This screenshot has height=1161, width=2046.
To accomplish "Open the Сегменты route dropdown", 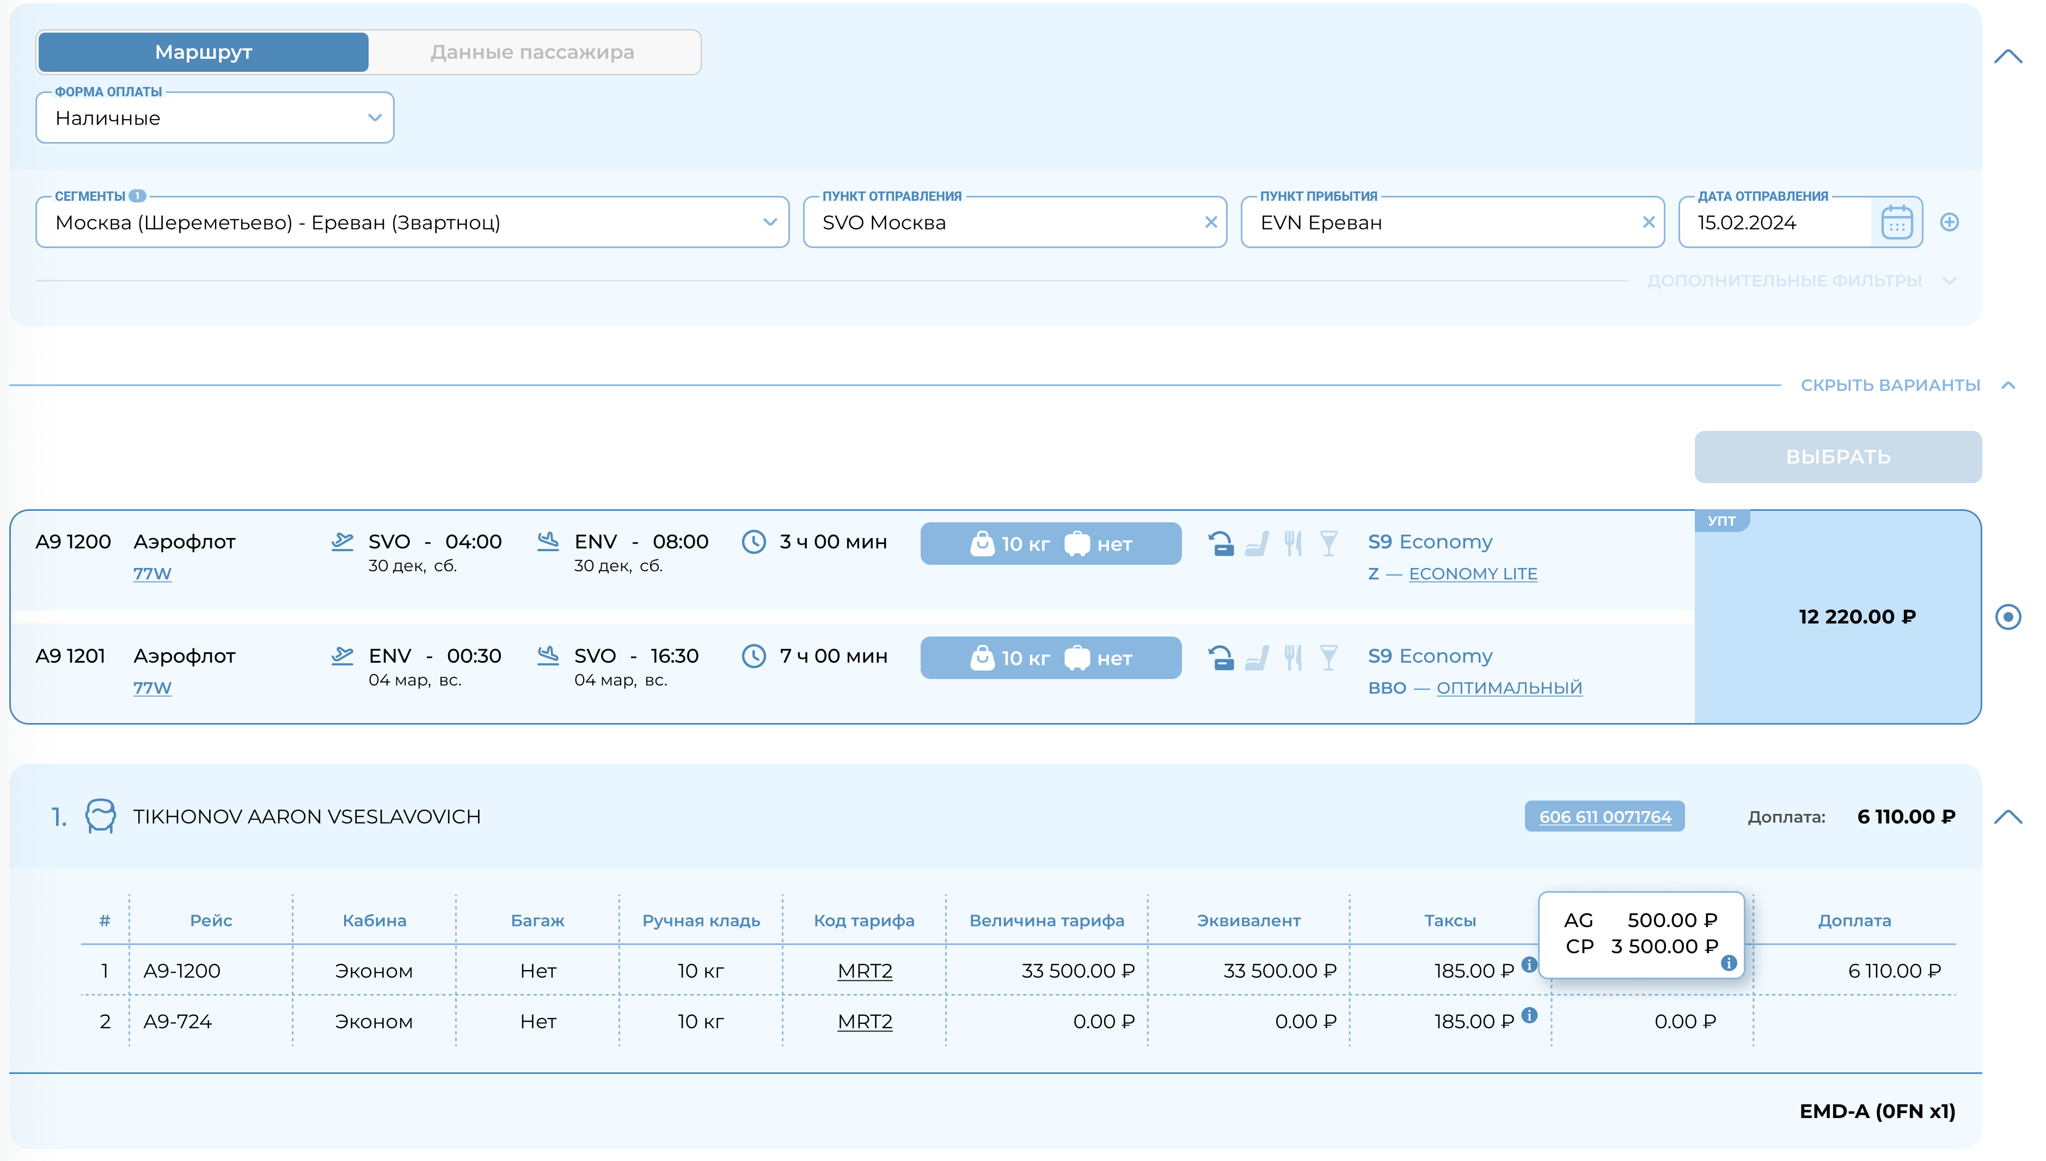I will coord(412,223).
